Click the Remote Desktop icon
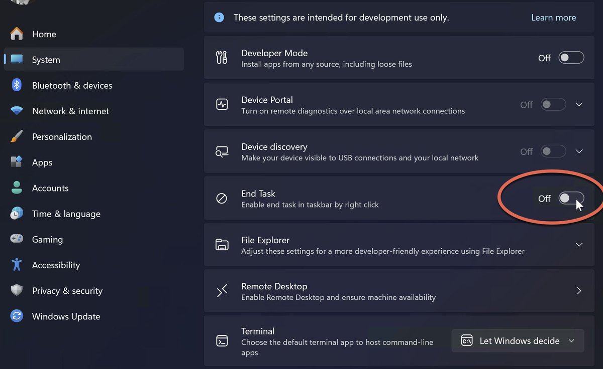This screenshot has height=369, width=603. click(222, 291)
